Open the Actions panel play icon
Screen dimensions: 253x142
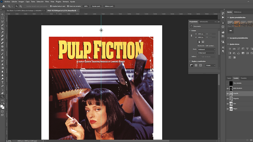(x=223, y=17)
